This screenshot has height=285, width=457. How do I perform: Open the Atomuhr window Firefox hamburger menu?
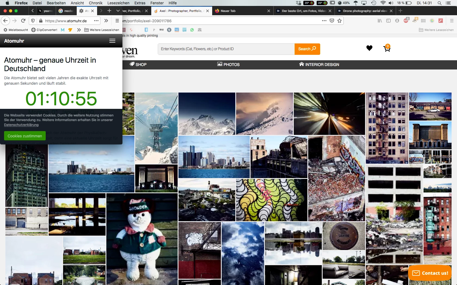[x=117, y=21]
